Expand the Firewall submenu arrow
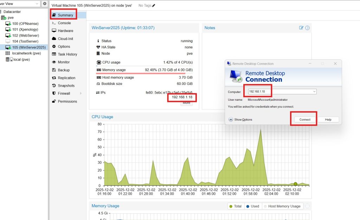Viewport: 360px width, 220px height. (x=81, y=94)
